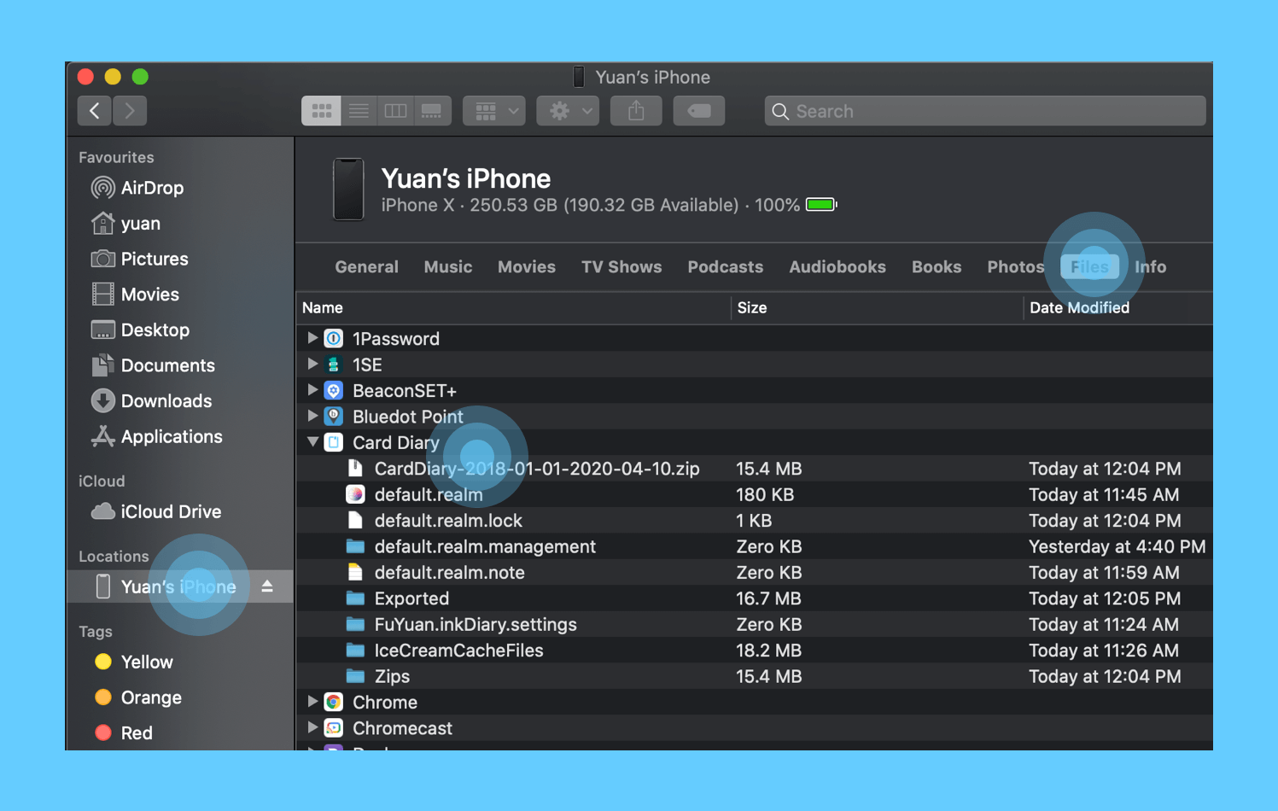Viewport: 1278px width, 811px height.
Task: Switch to the Info tab
Action: [x=1150, y=267]
